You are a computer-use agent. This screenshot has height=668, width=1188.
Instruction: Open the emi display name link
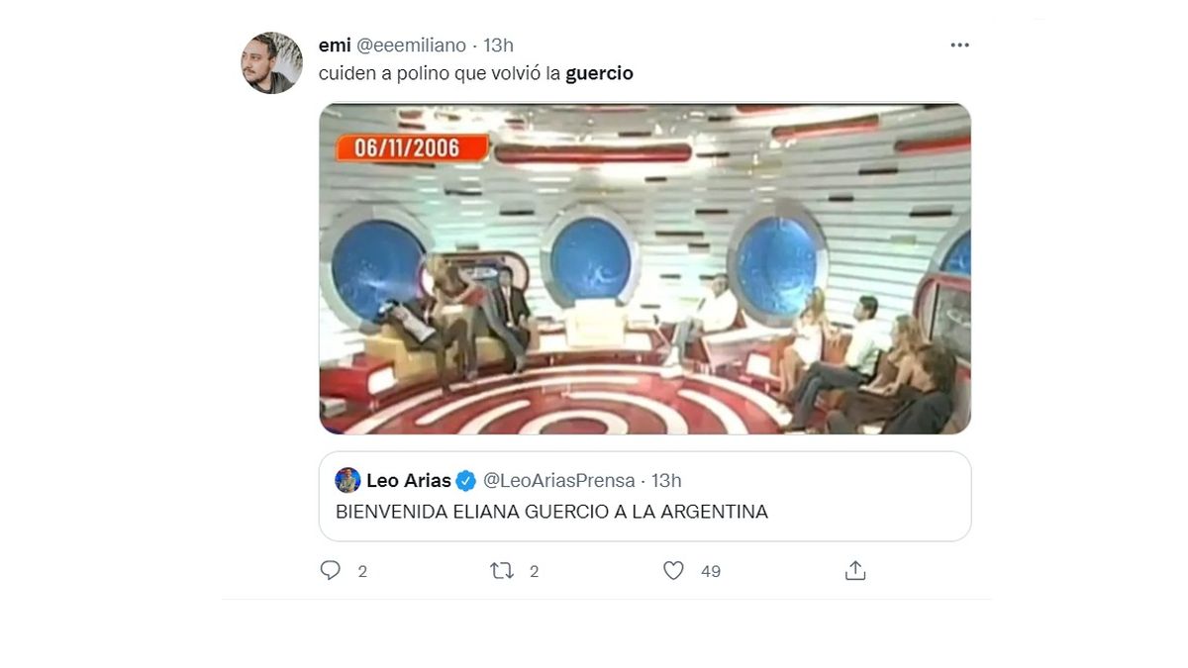coord(335,46)
